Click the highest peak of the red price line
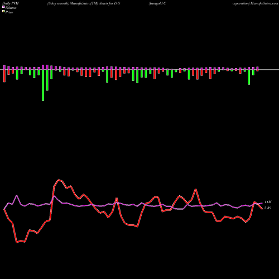 (59, 180)
